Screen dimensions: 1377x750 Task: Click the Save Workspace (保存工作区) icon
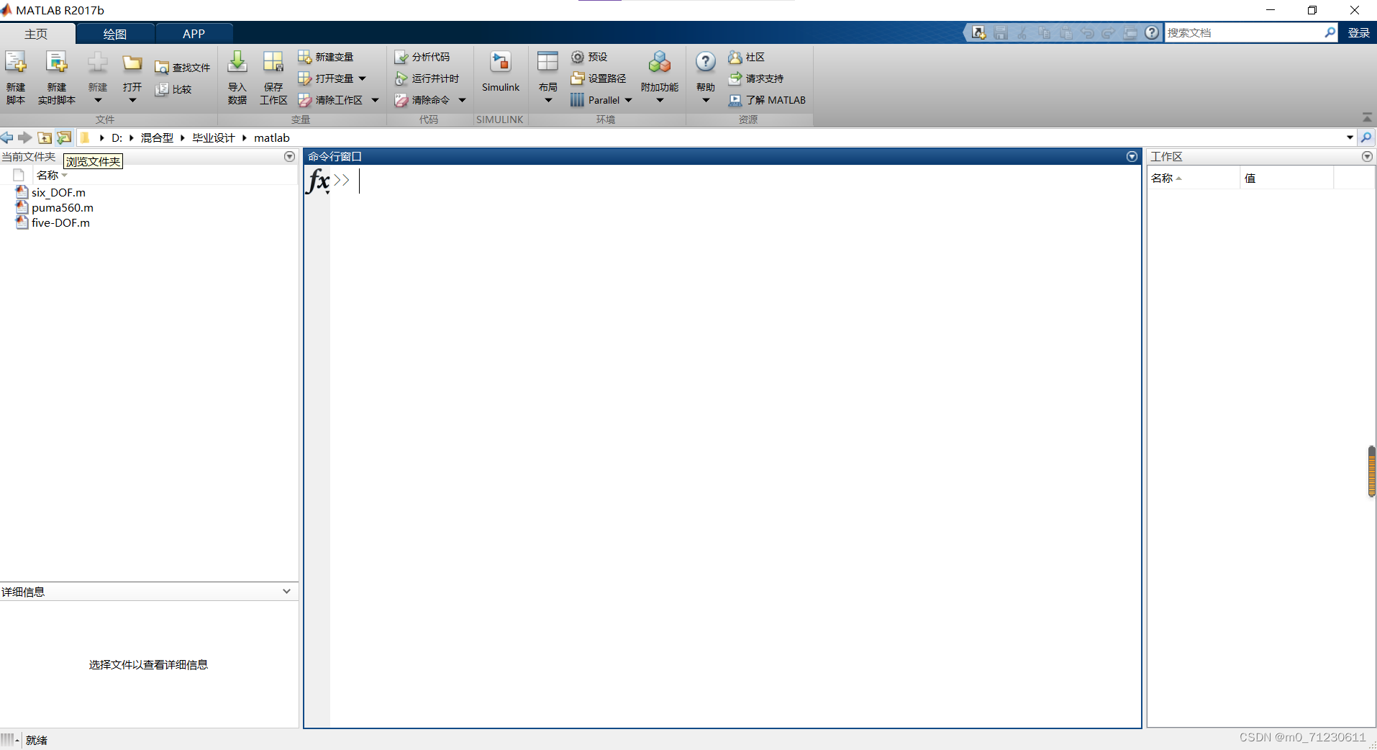click(273, 63)
